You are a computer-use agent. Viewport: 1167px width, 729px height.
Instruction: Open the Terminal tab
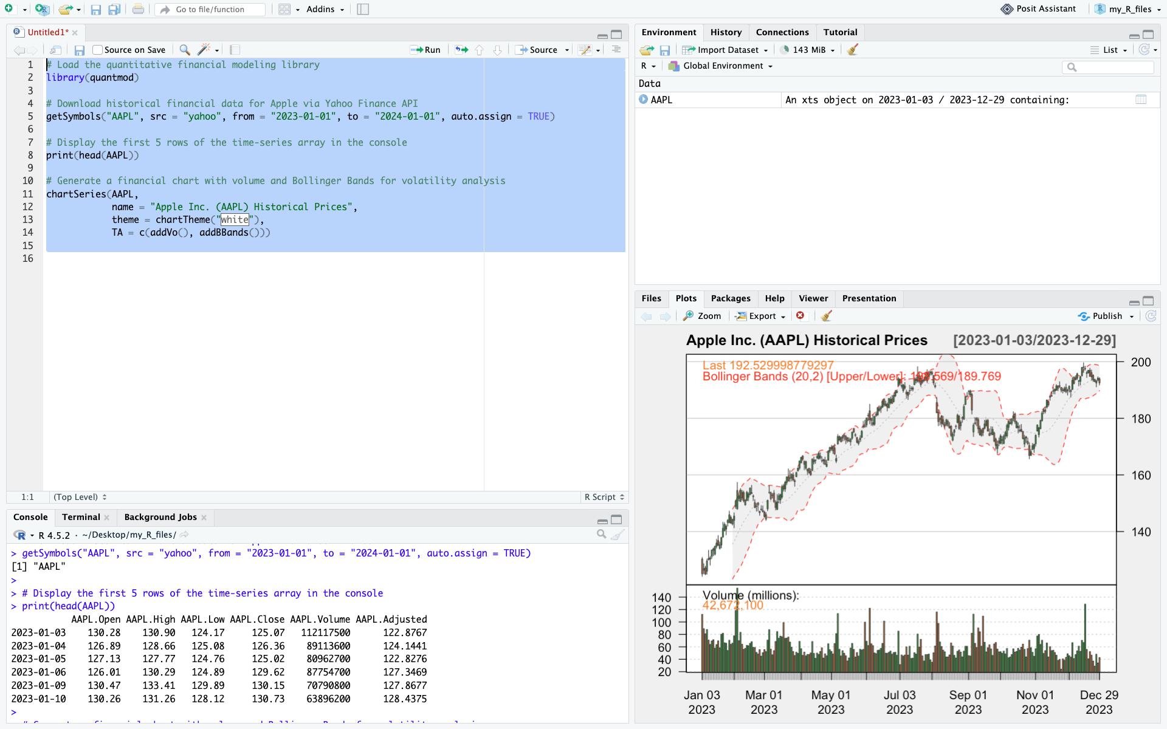point(81,517)
